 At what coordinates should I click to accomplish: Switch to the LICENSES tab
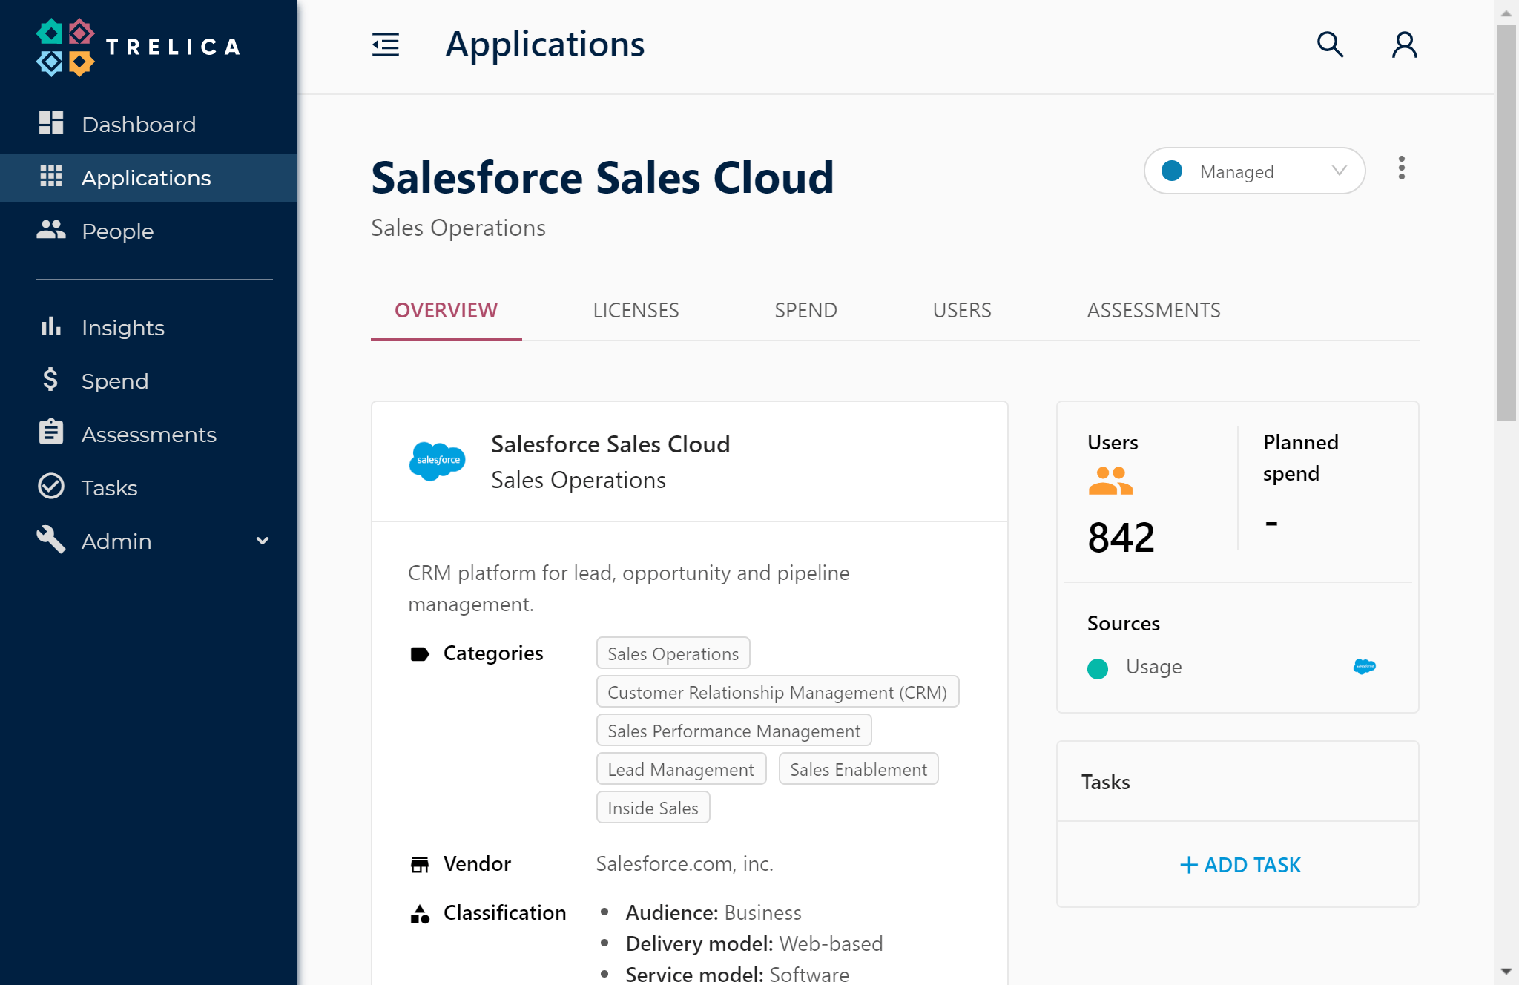[636, 311]
